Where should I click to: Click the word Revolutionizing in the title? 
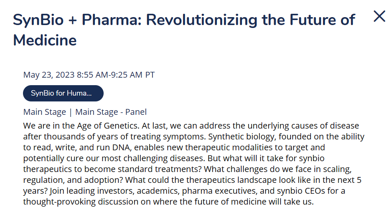pyautogui.click(x=201, y=20)
